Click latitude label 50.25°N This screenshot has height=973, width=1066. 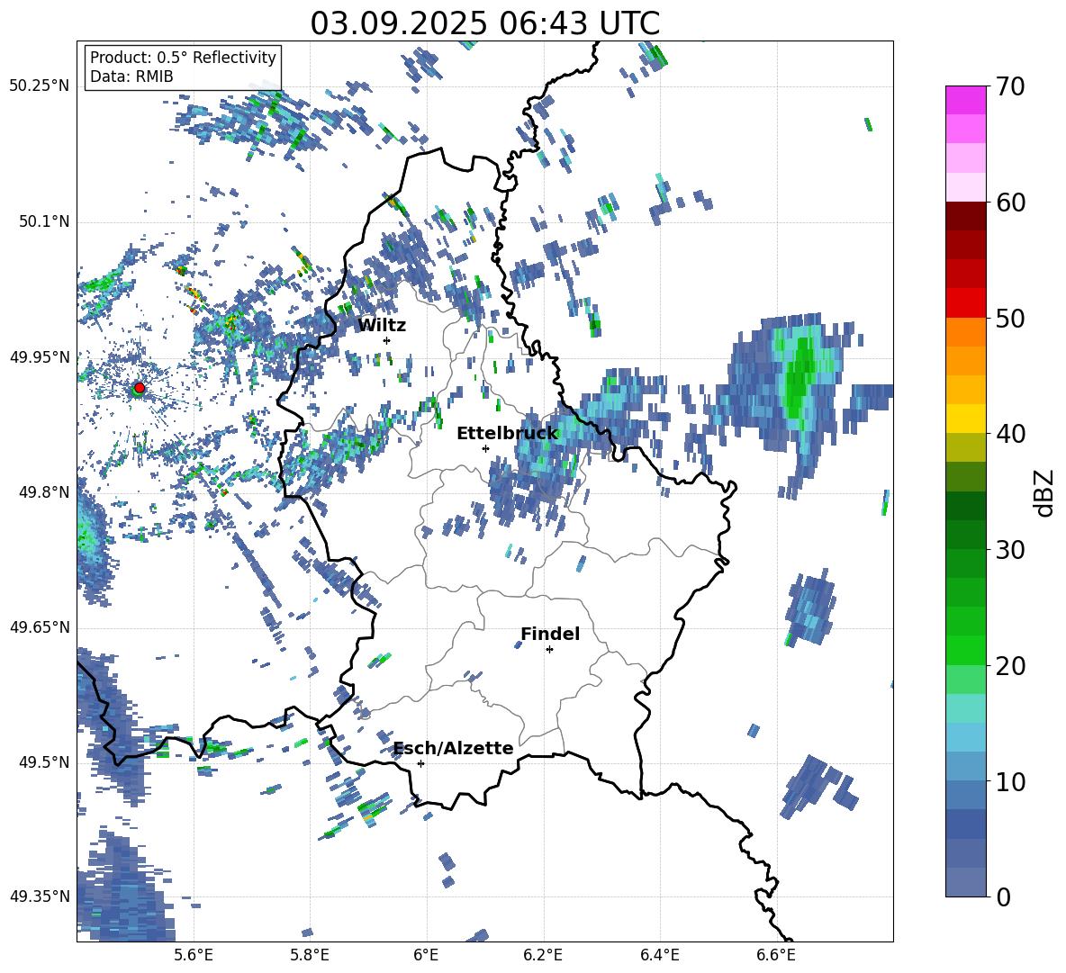(x=40, y=86)
